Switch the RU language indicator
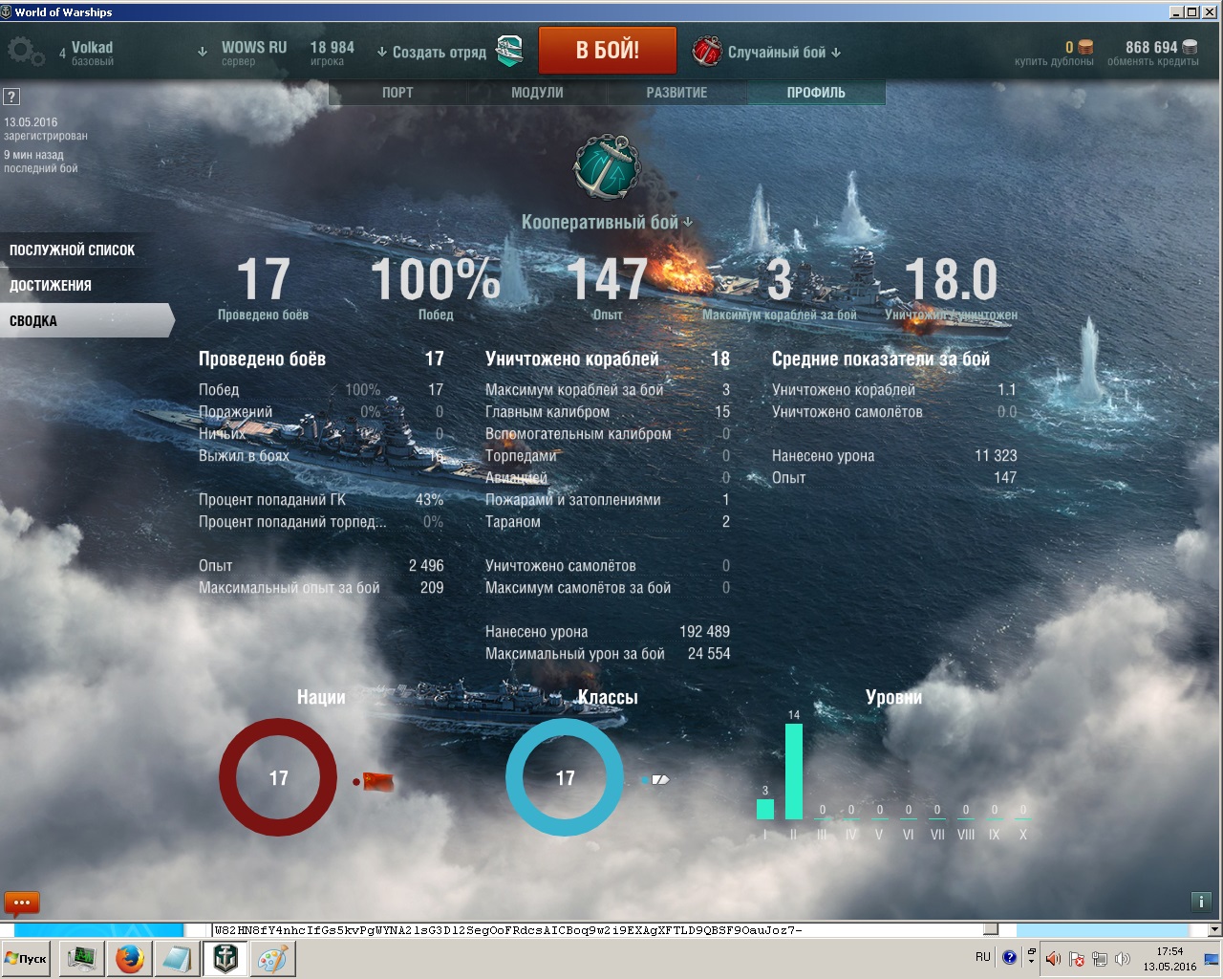This screenshot has width=1223, height=979. [x=983, y=957]
